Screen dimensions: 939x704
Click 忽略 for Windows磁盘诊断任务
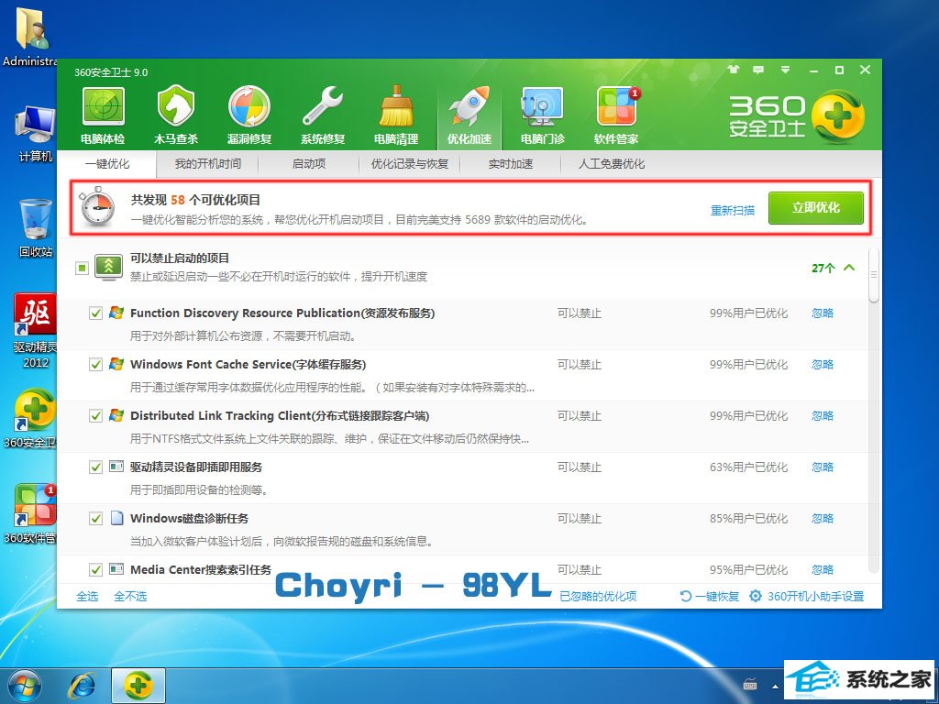click(x=823, y=519)
